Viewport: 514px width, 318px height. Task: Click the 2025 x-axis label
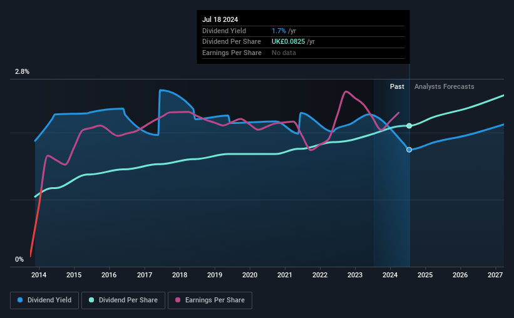pos(425,275)
